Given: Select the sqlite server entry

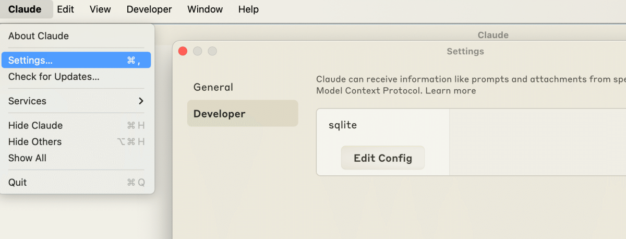Looking at the screenshot, I should tap(343, 125).
